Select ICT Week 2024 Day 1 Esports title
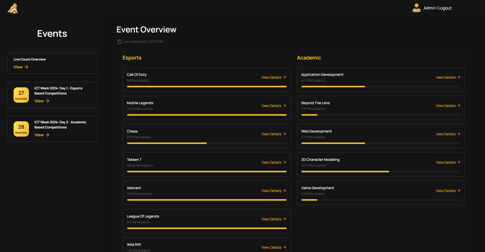Screen dimensions: 485x252 click(59, 91)
